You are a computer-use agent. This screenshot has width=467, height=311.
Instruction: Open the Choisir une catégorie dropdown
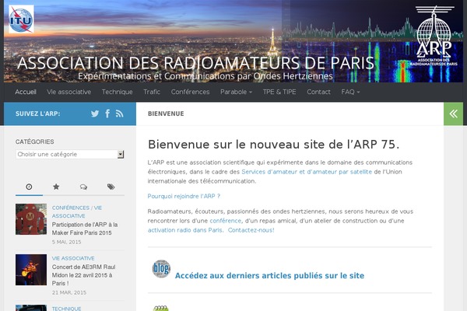tap(70, 154)
